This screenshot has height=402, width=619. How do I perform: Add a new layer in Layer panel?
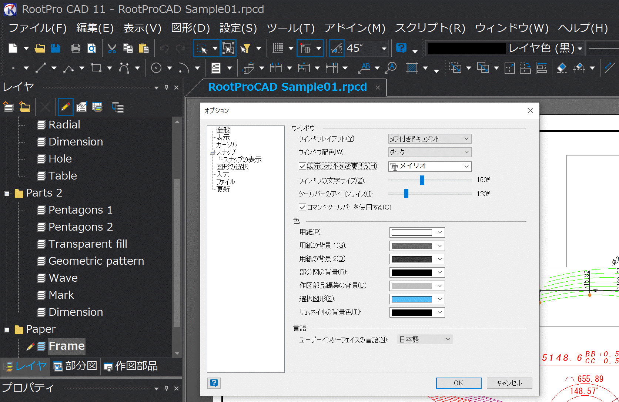coord(8,107)
